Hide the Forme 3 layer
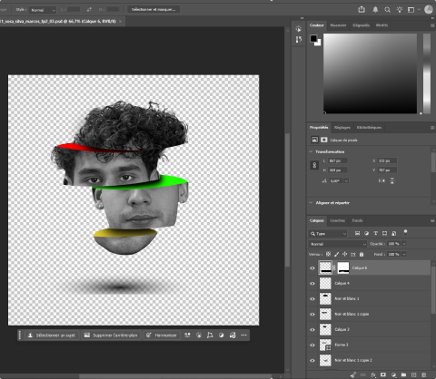Viewport: 436px width, 379px height. (312, 345)
